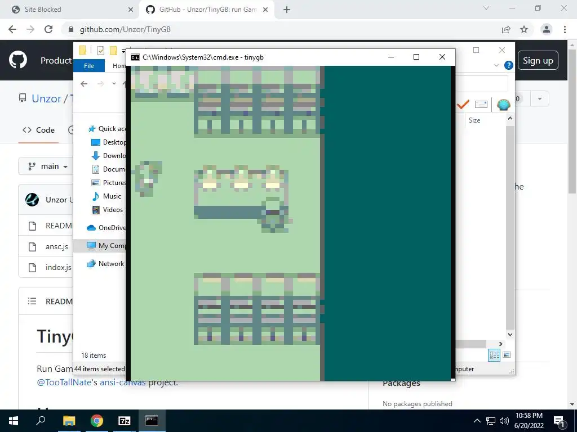
Task: Open the Windows Start menu
Action: (14, 421)
